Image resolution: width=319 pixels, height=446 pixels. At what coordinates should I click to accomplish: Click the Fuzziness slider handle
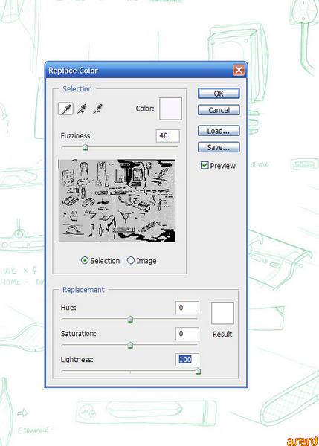[x=85, y=147]
